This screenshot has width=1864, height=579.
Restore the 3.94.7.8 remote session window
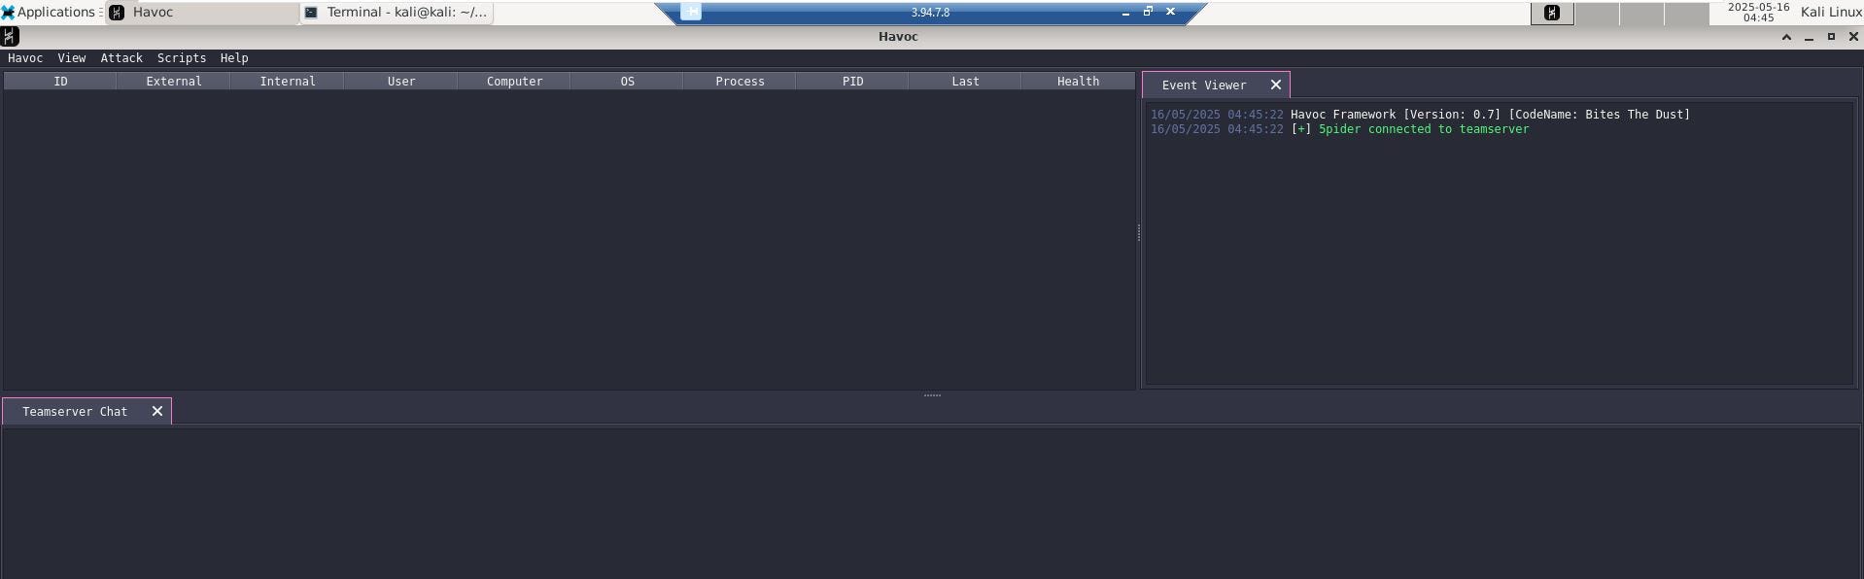1148,12
